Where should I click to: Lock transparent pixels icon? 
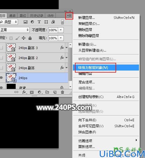click(11, 38)
